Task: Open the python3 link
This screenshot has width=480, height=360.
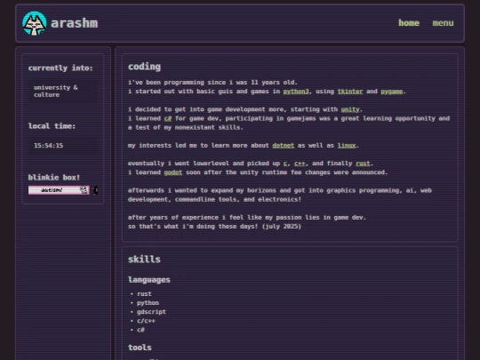Action: [296, 92]
